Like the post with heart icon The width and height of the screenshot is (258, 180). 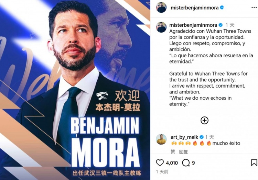[160, 163]
